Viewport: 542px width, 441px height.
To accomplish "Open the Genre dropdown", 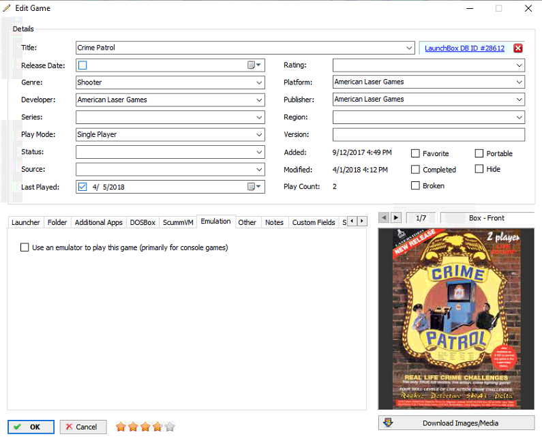I will 259,82.
